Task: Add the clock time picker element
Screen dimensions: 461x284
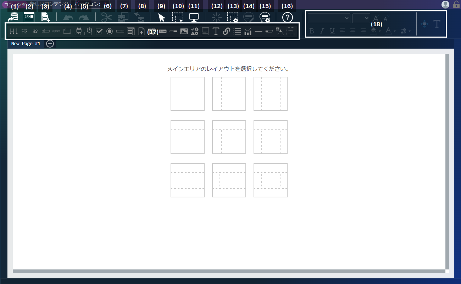Action: (88, 31)
